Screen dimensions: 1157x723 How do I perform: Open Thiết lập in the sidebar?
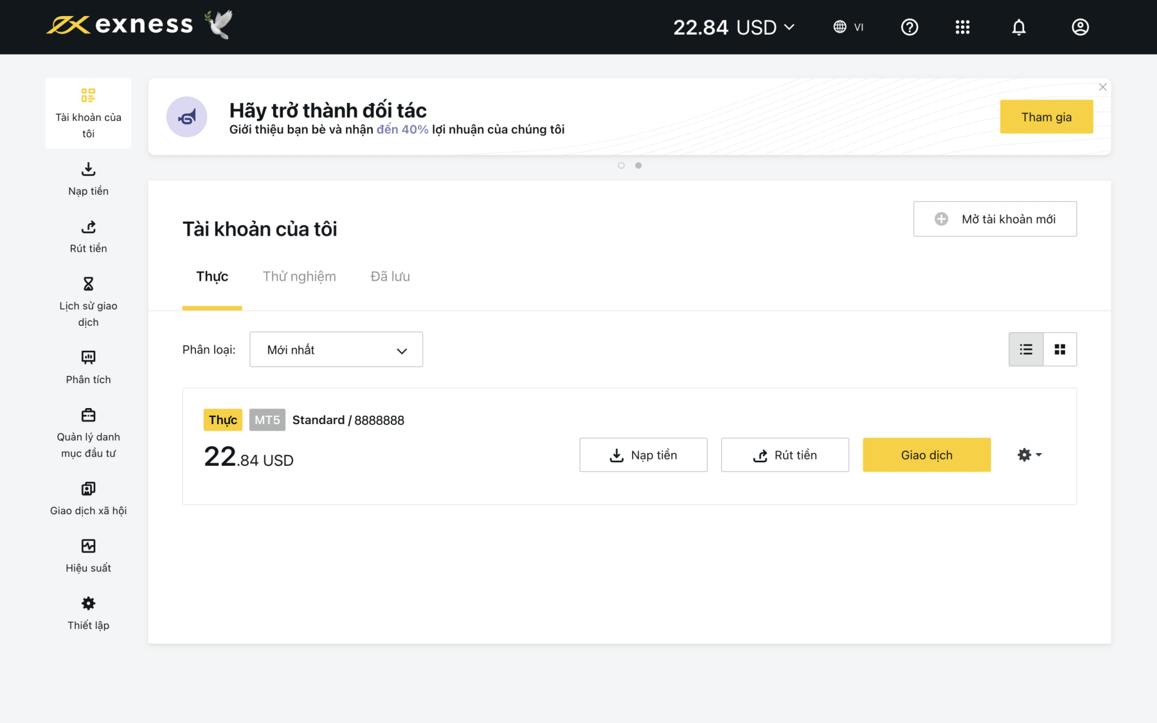pyautogui.click(x=88, y=614)
